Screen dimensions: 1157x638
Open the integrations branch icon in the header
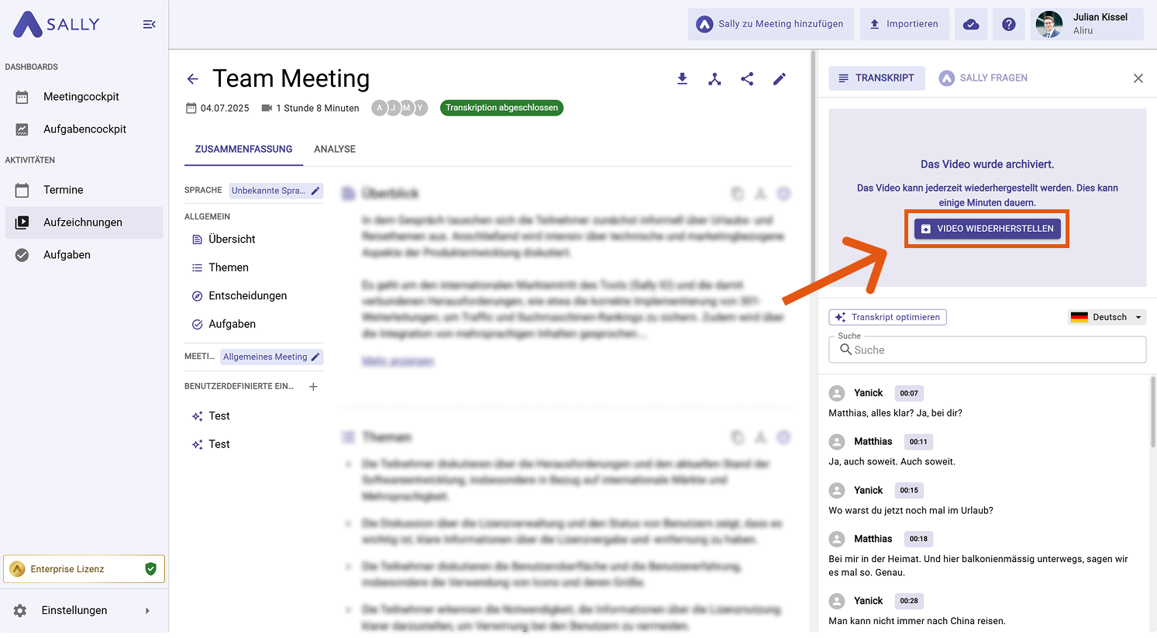pos(715,79)
